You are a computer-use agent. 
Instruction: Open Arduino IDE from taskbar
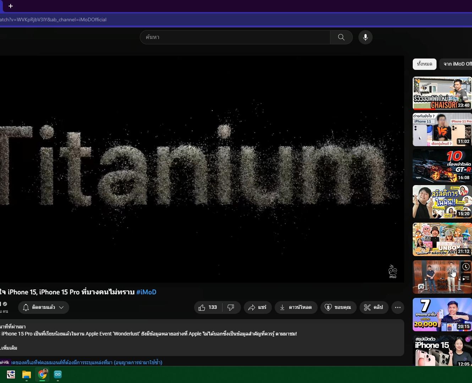pos(58,374)
